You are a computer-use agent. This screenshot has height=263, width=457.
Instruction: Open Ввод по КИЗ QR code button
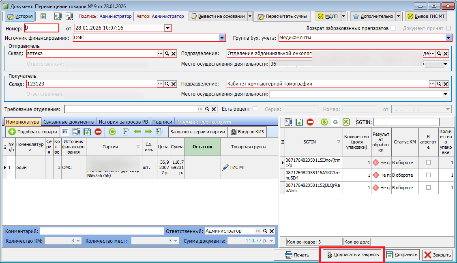click(x=245, y=132)
